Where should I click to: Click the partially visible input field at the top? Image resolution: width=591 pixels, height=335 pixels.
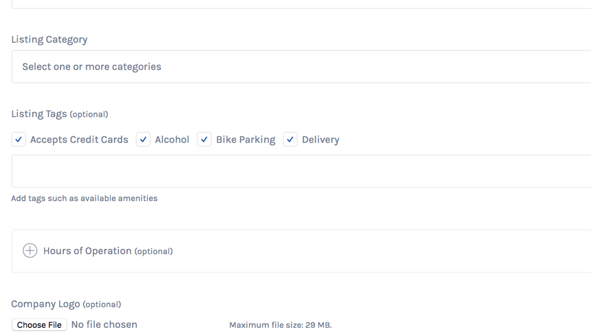click(x=301, y=4)
